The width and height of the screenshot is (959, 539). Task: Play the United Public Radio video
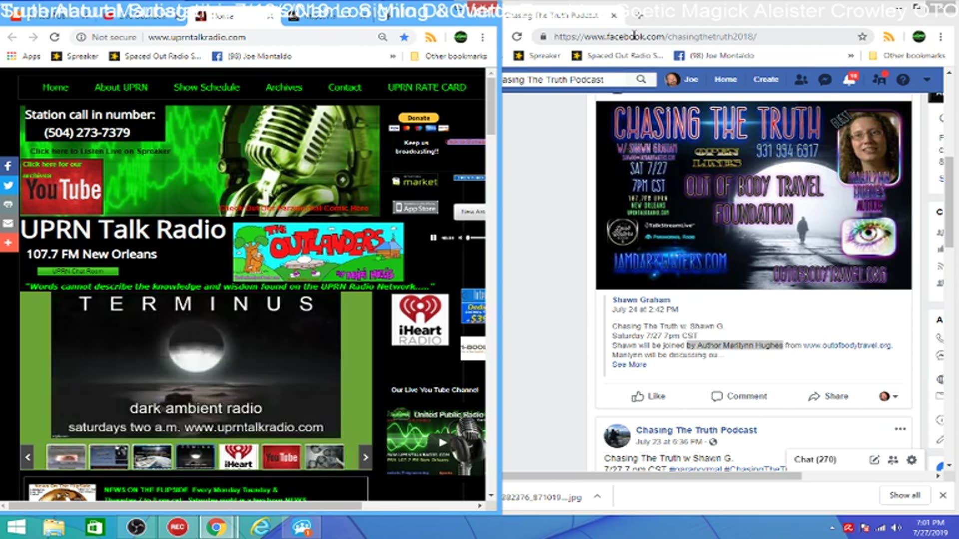[442, 442]
